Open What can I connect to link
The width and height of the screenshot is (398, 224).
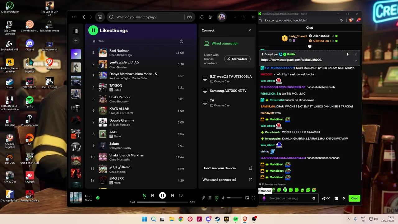pos(227,180)
